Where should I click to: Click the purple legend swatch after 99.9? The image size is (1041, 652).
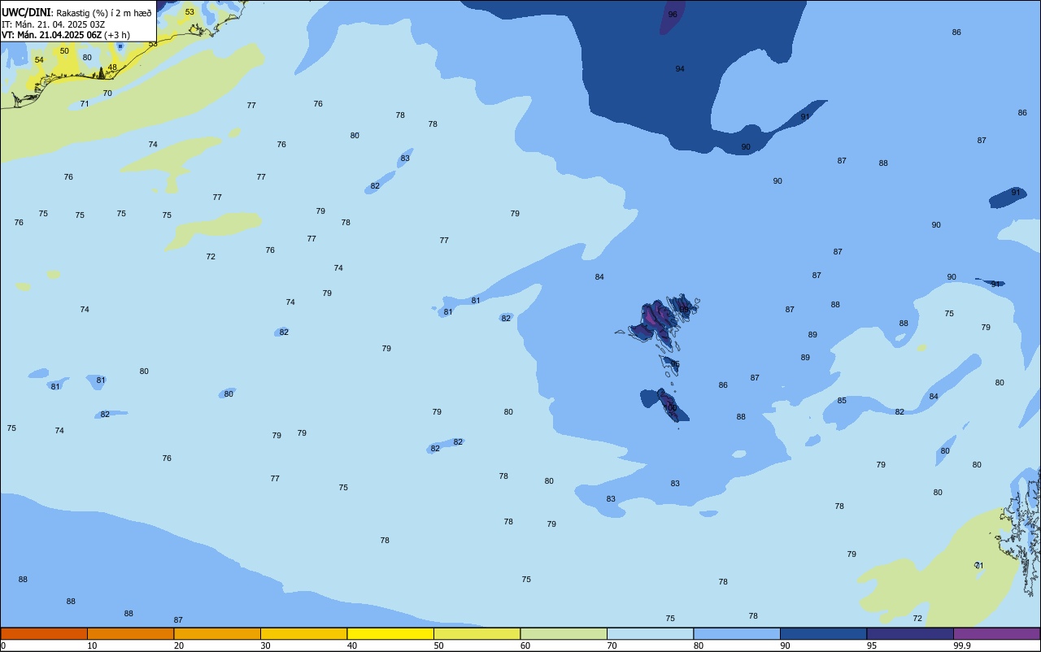[x=996, y=633]
